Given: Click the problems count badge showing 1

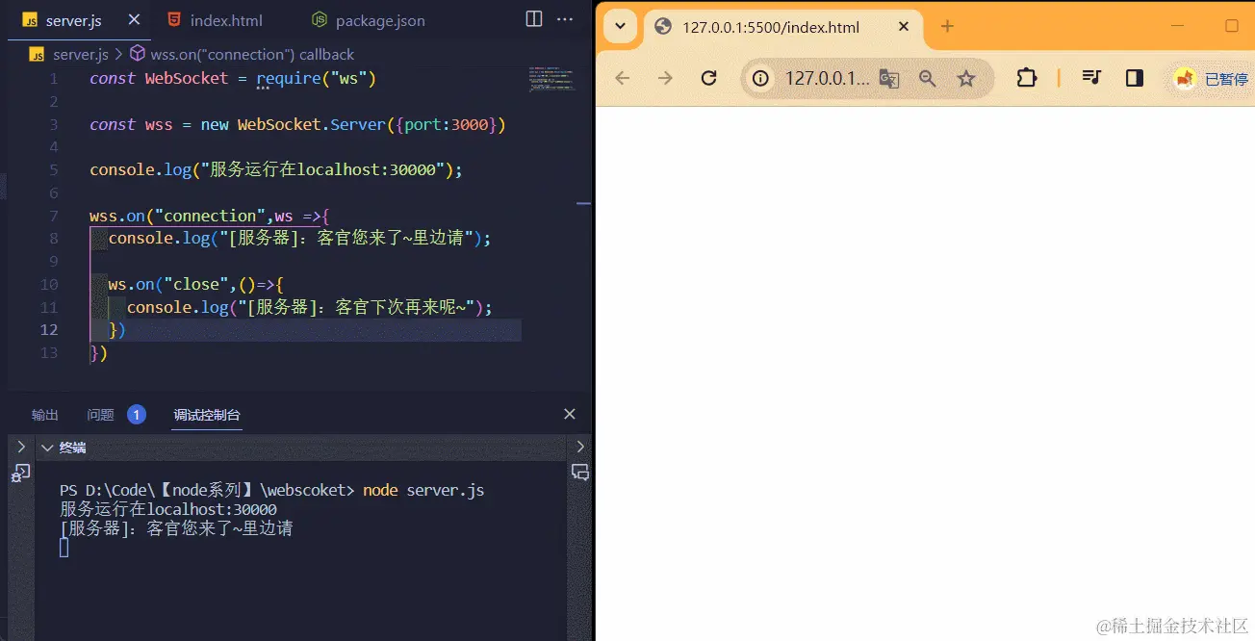Looking at the screenshot, I should click(136, 415).
